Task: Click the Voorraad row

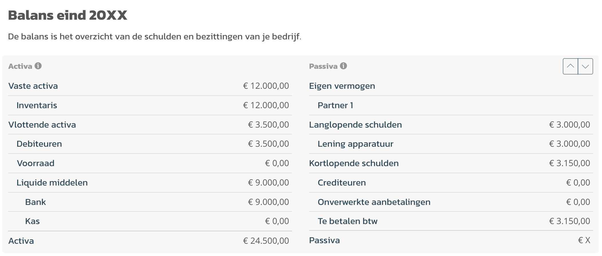Action: coord(150,163)
